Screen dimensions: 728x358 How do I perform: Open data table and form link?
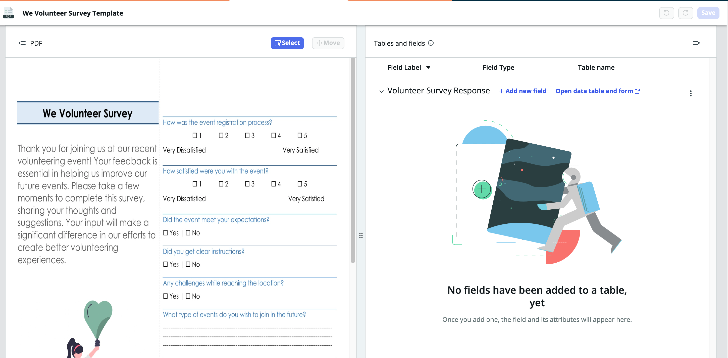597,91
